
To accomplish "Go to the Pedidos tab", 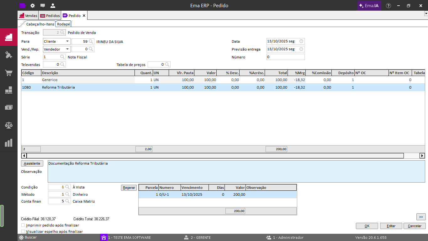I will [x=50, y=16].
